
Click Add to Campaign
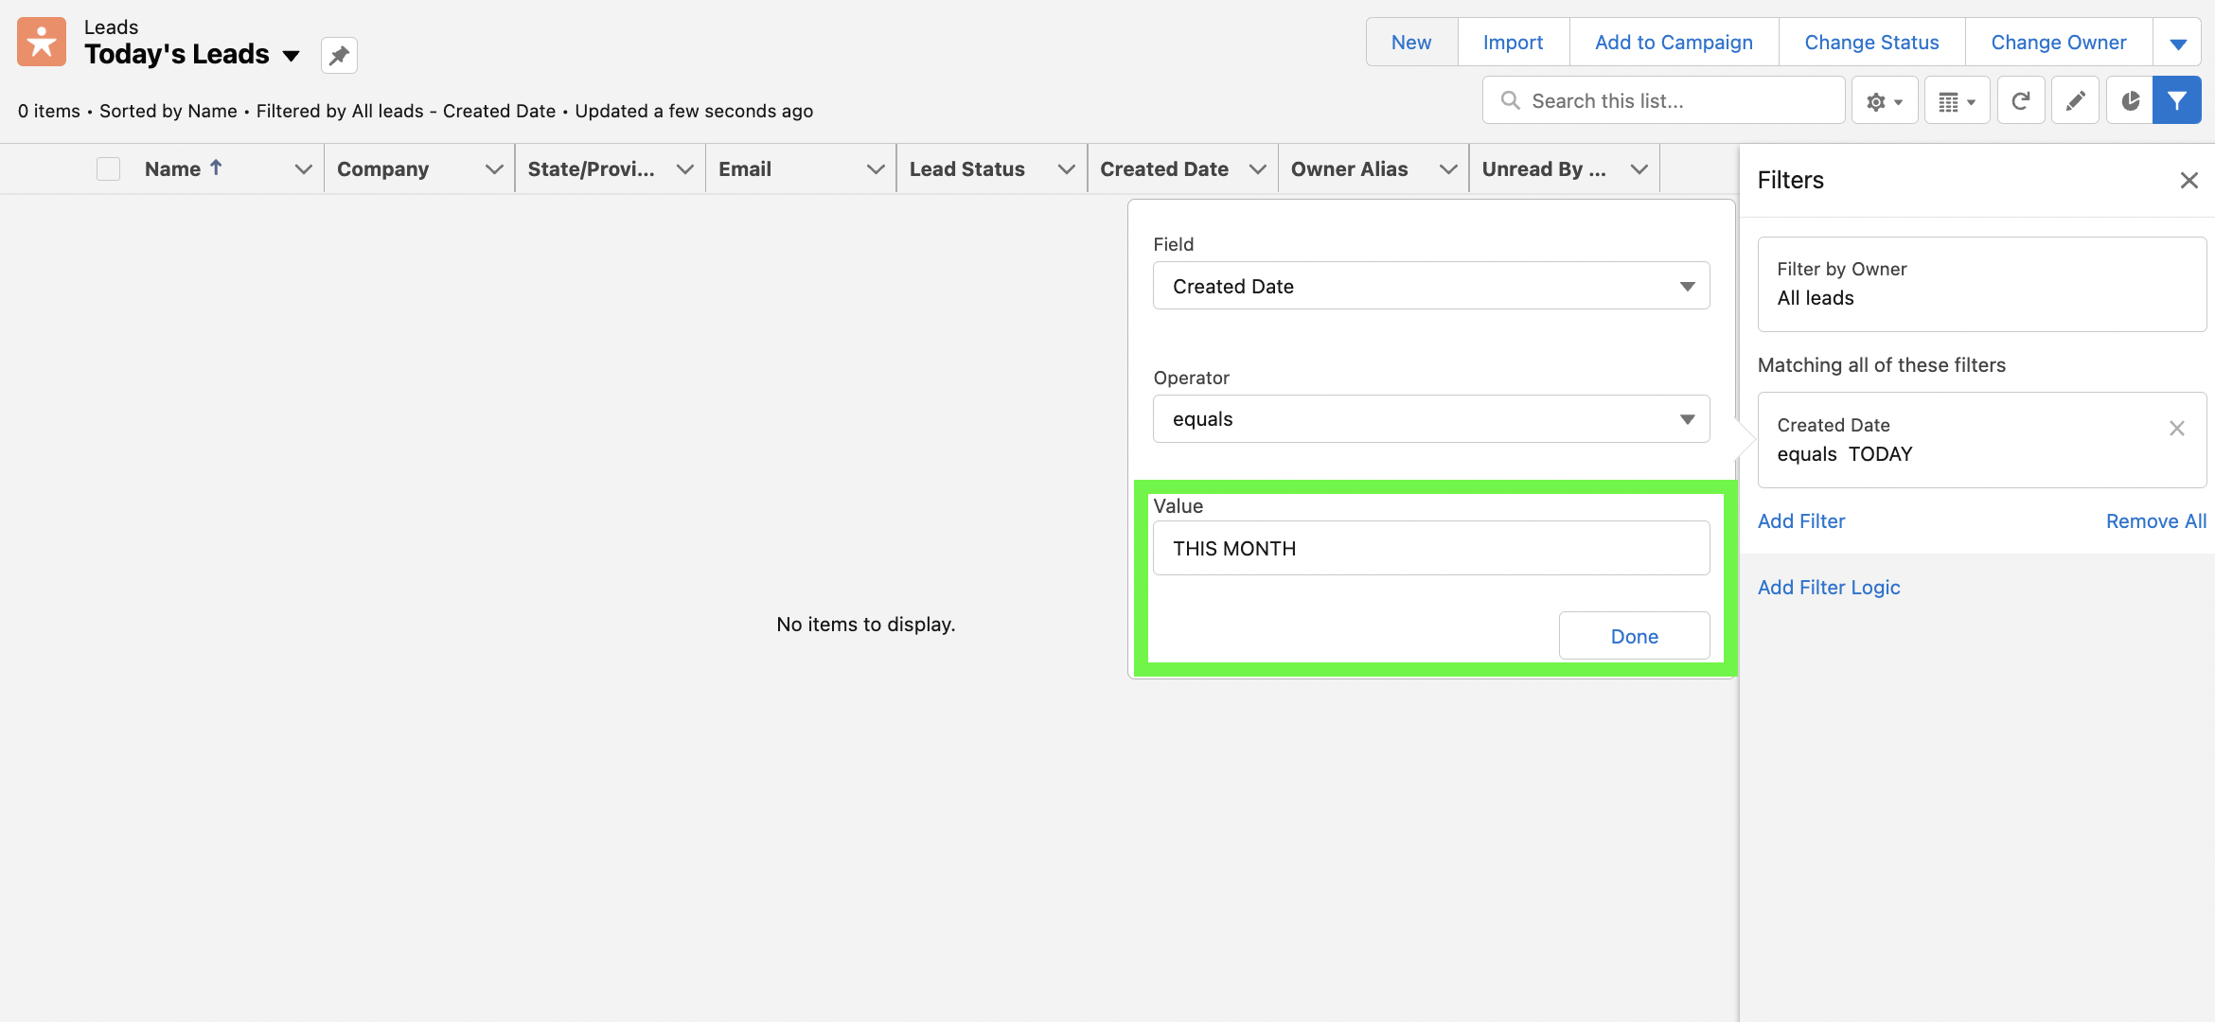1674,43
